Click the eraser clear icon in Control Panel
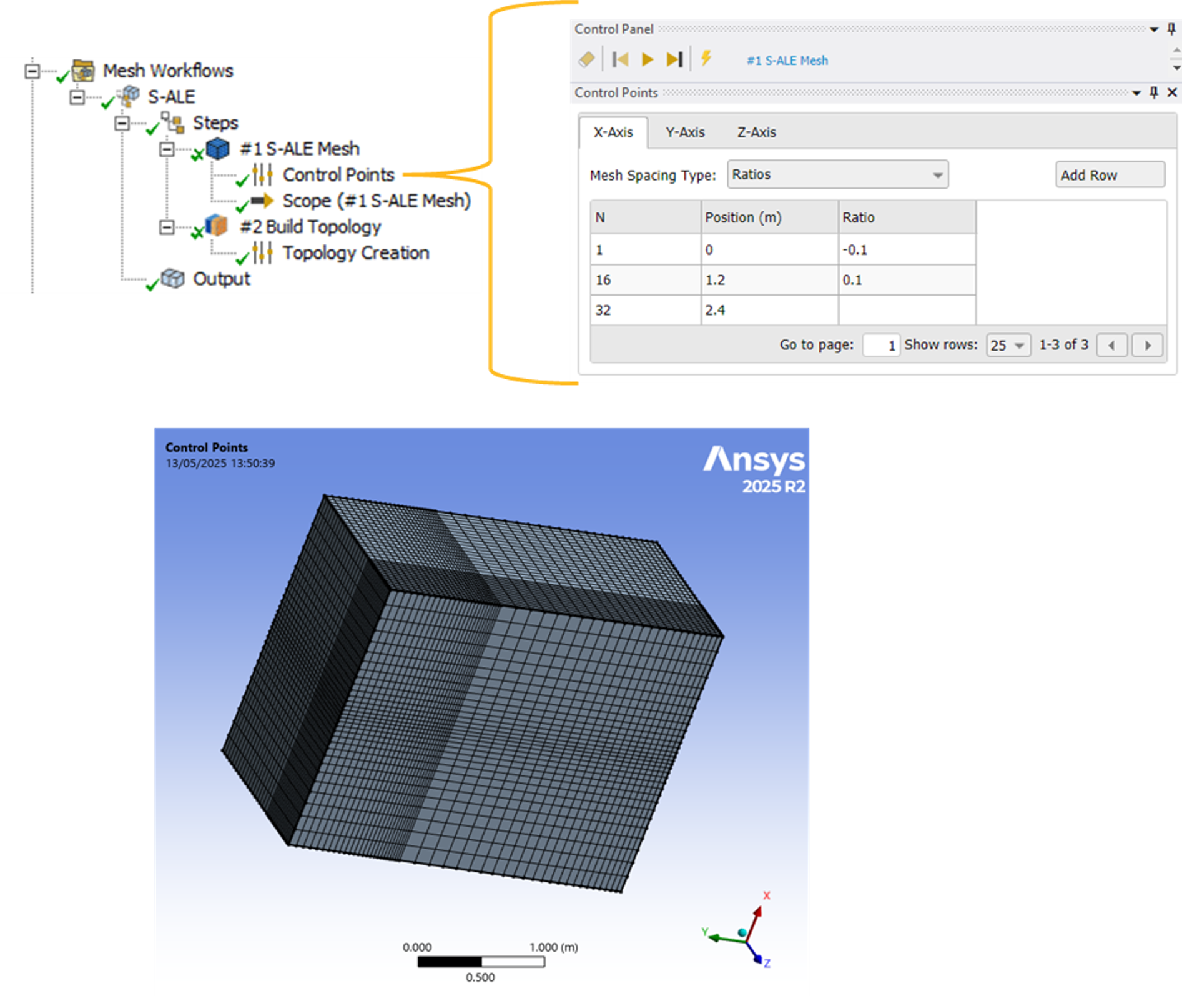The width and height of the screenshot is (1182, 996). (586, 59)
